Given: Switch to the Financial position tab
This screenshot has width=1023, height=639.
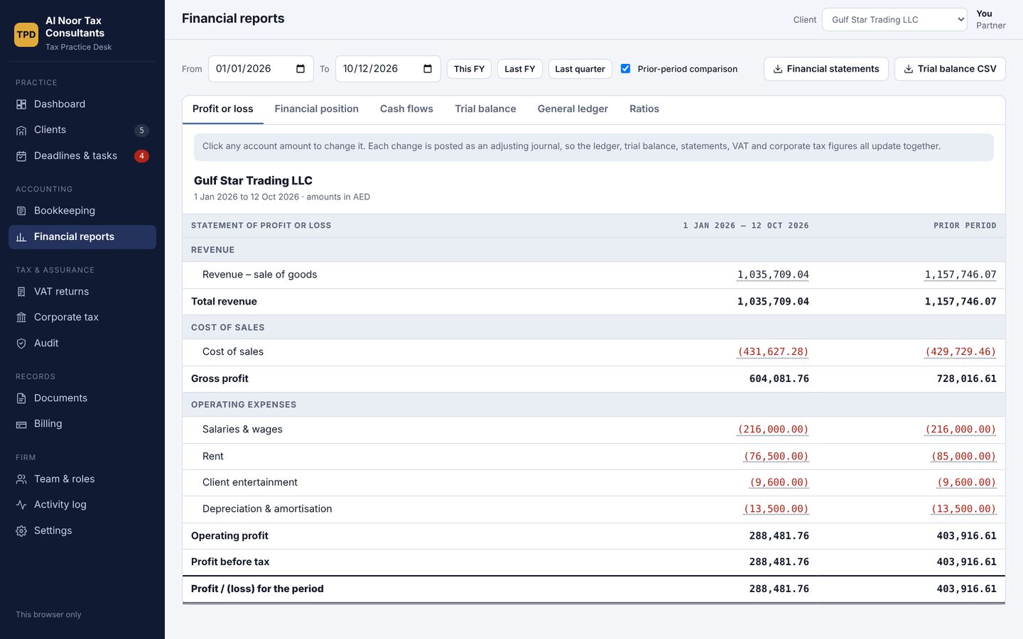Looking at the screenshot, I should pos(317,109).
